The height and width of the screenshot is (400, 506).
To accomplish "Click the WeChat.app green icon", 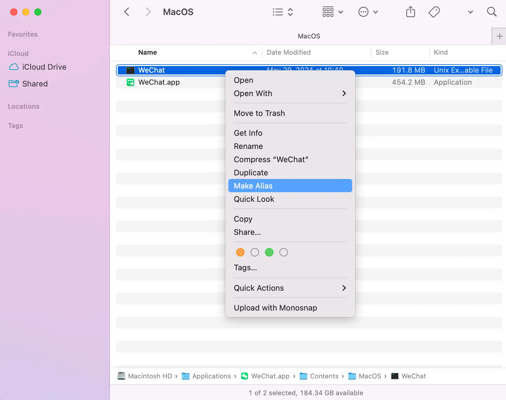I will [130, 82].
